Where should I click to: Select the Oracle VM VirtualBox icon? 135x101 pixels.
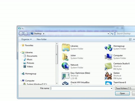click(x=65, y=83)
